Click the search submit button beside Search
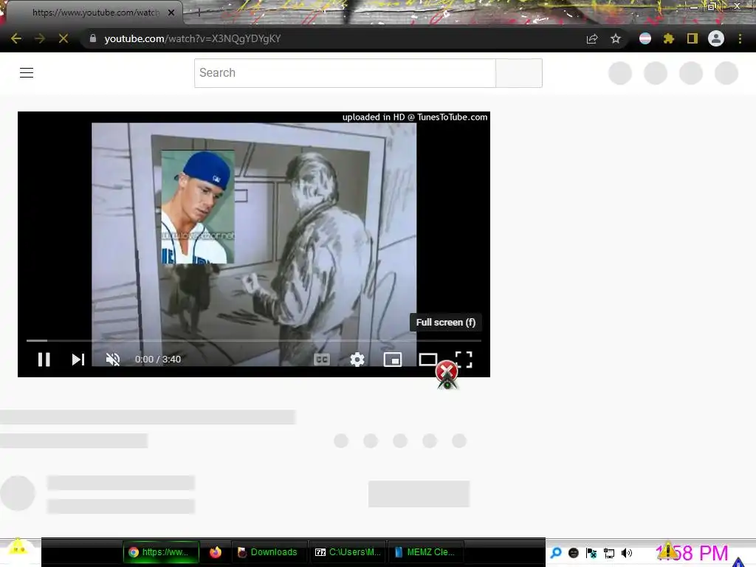756x567 pixels. pos(519,73)
